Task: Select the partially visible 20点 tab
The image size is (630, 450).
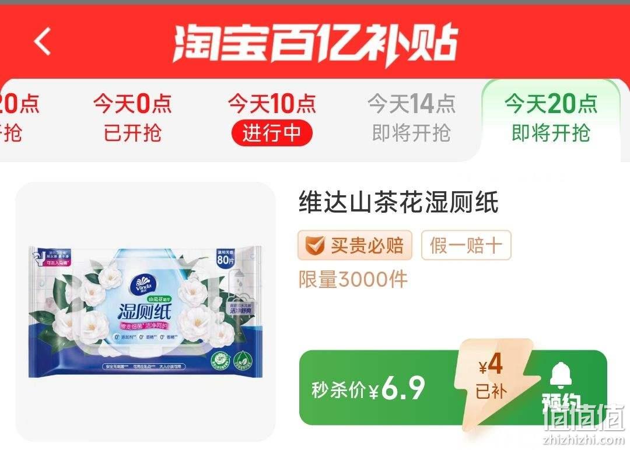Action: click(x=18, y=118)
